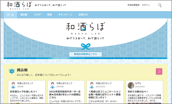This screenshot has width=172, height=104.
Task: Click the 掲示板 section heading
Action: (22, 70)
